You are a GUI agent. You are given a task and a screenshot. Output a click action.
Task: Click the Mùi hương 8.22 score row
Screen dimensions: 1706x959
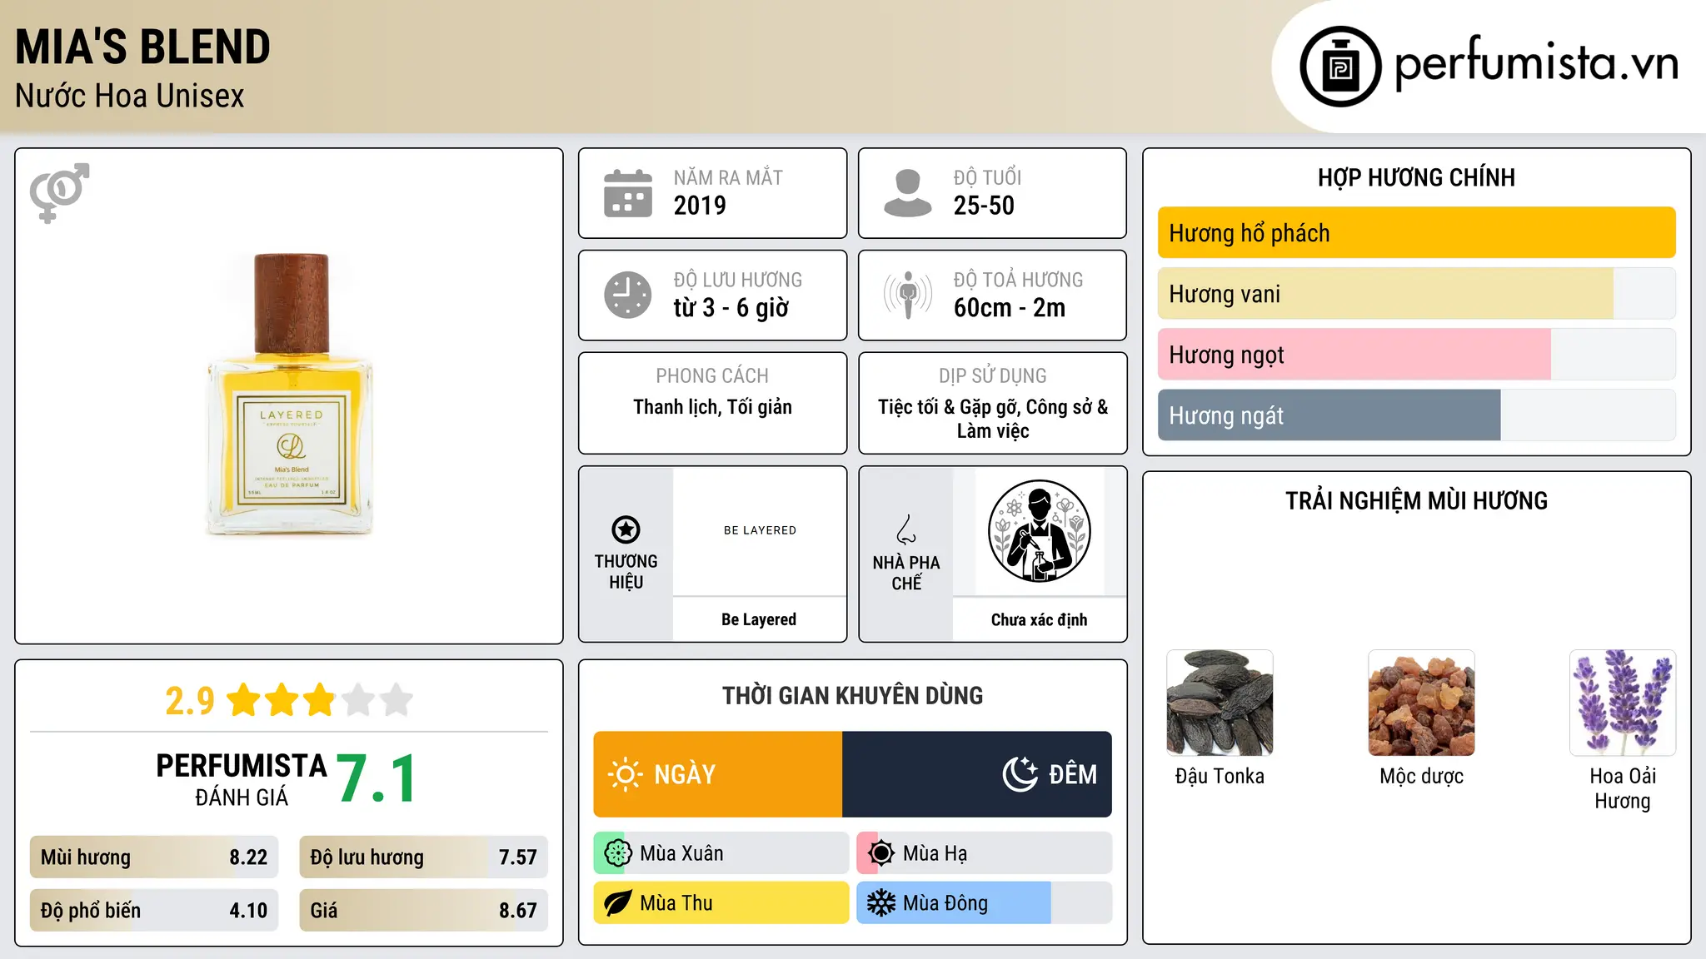[154, 857]
